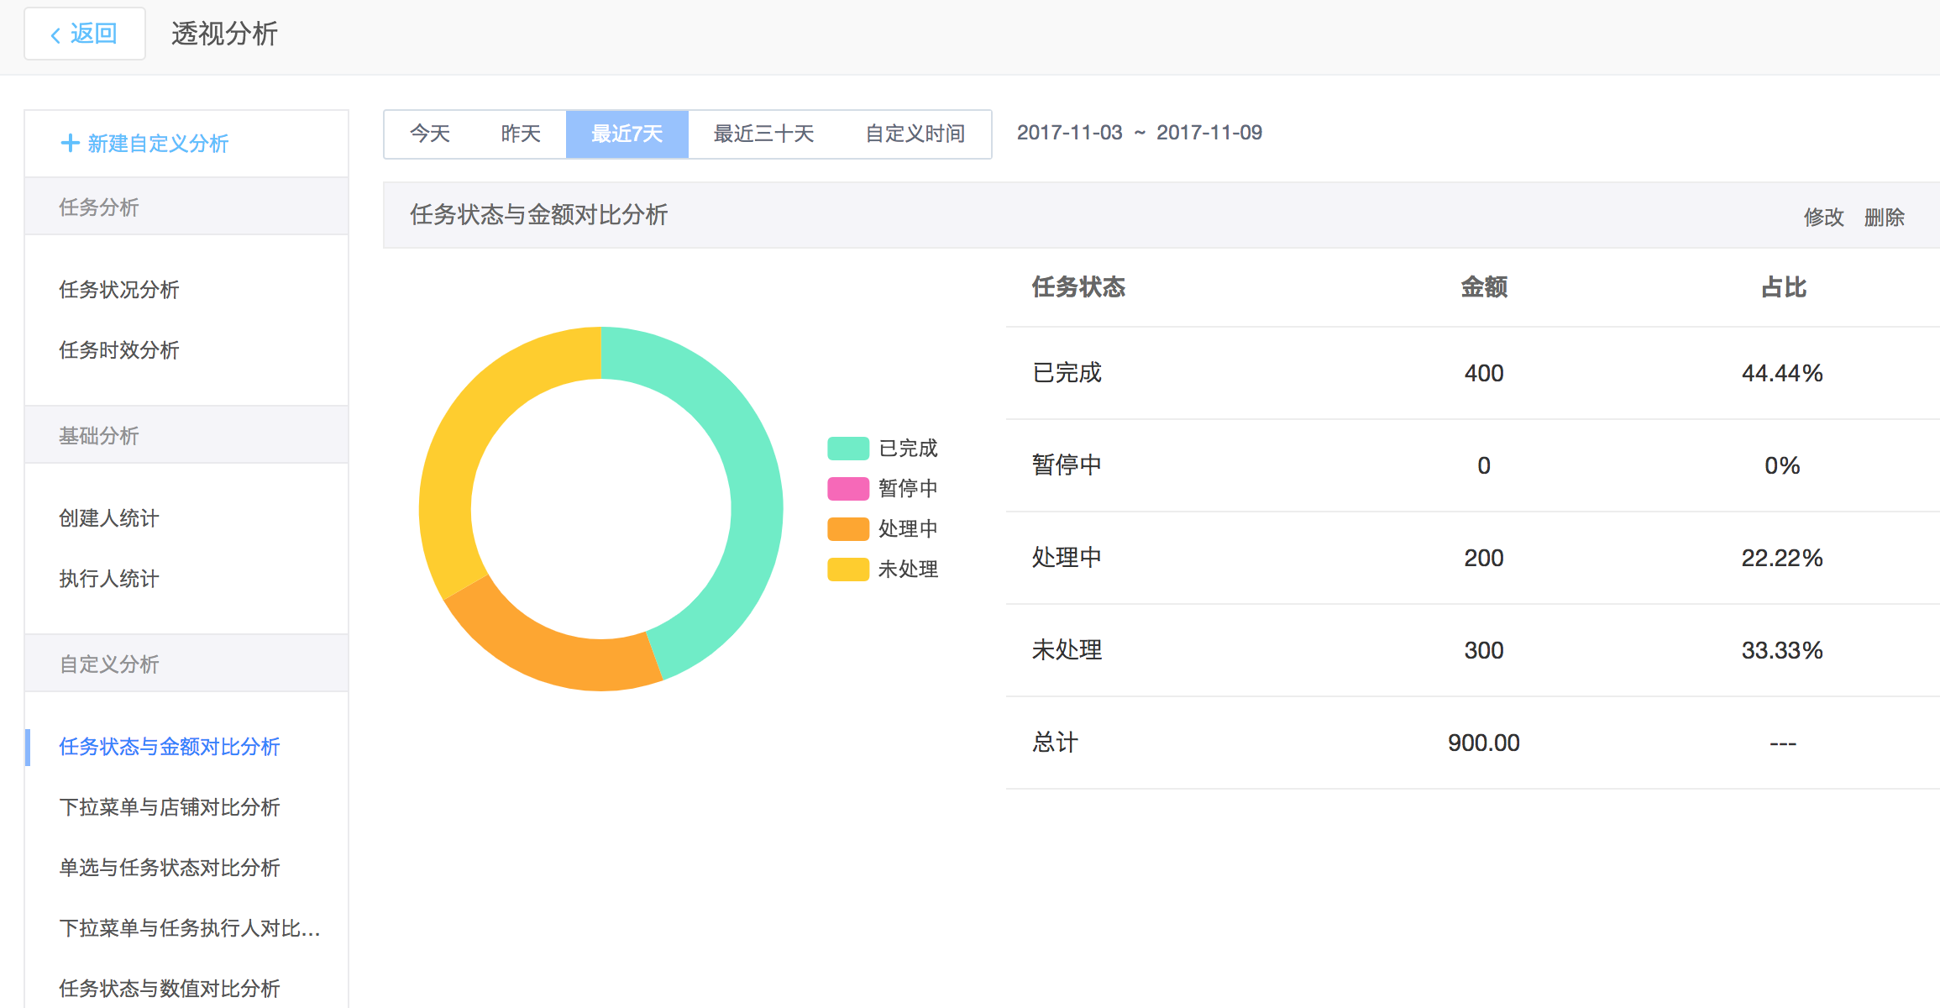Toggle the 暂停中 pink legend swatch
The height and width of the screenshot is (1008, 1940).
[x=847, y=488]
